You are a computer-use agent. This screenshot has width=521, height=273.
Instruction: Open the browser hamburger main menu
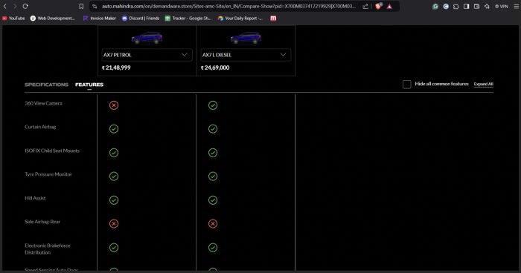(517, 6)
